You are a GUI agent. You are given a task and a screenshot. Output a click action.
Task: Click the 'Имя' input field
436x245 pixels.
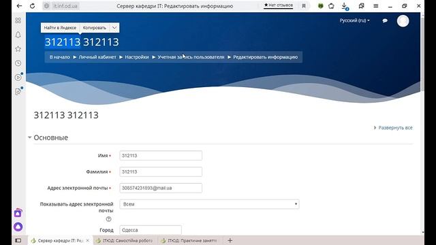pyautogui.click(x=161, y=156)
